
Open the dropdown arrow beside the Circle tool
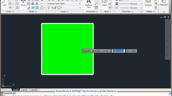click(13, 3)
